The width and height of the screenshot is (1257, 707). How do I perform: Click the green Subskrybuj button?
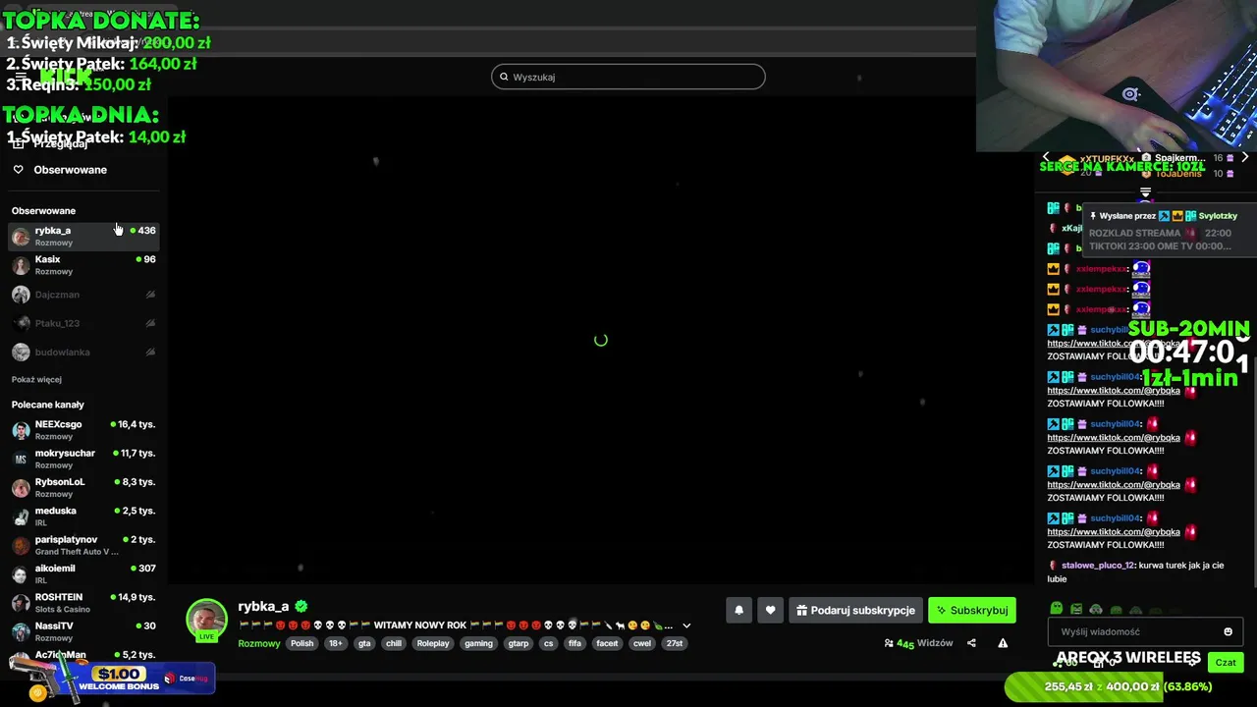972,610
